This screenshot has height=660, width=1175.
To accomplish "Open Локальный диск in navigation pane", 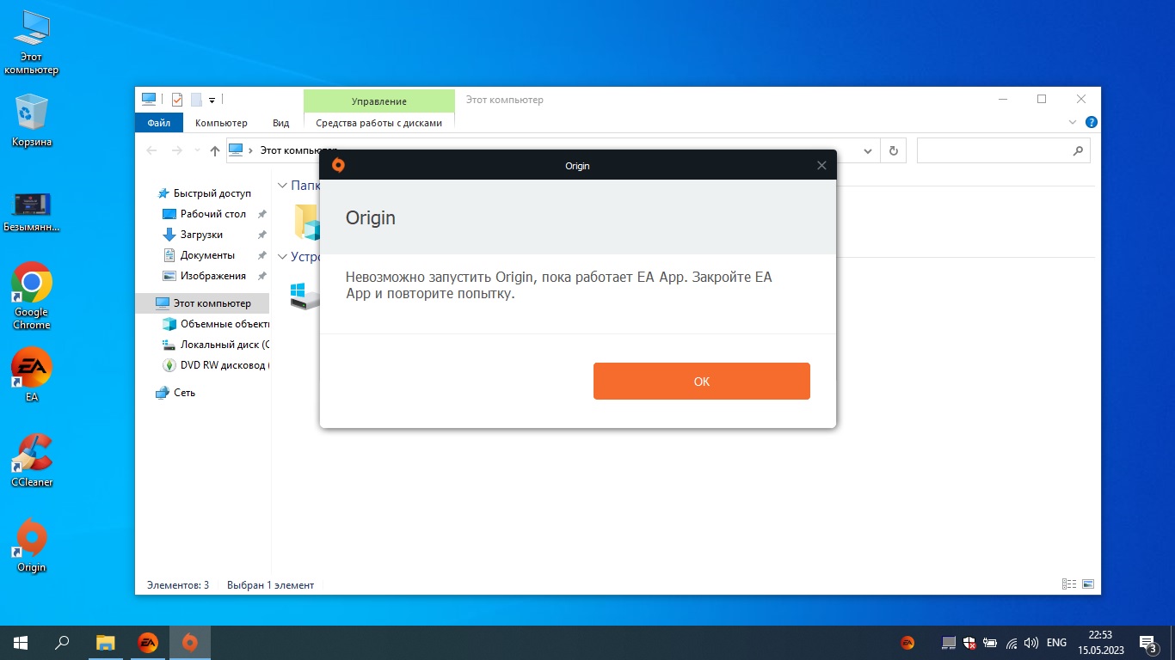I will click(x=215, y=345).
